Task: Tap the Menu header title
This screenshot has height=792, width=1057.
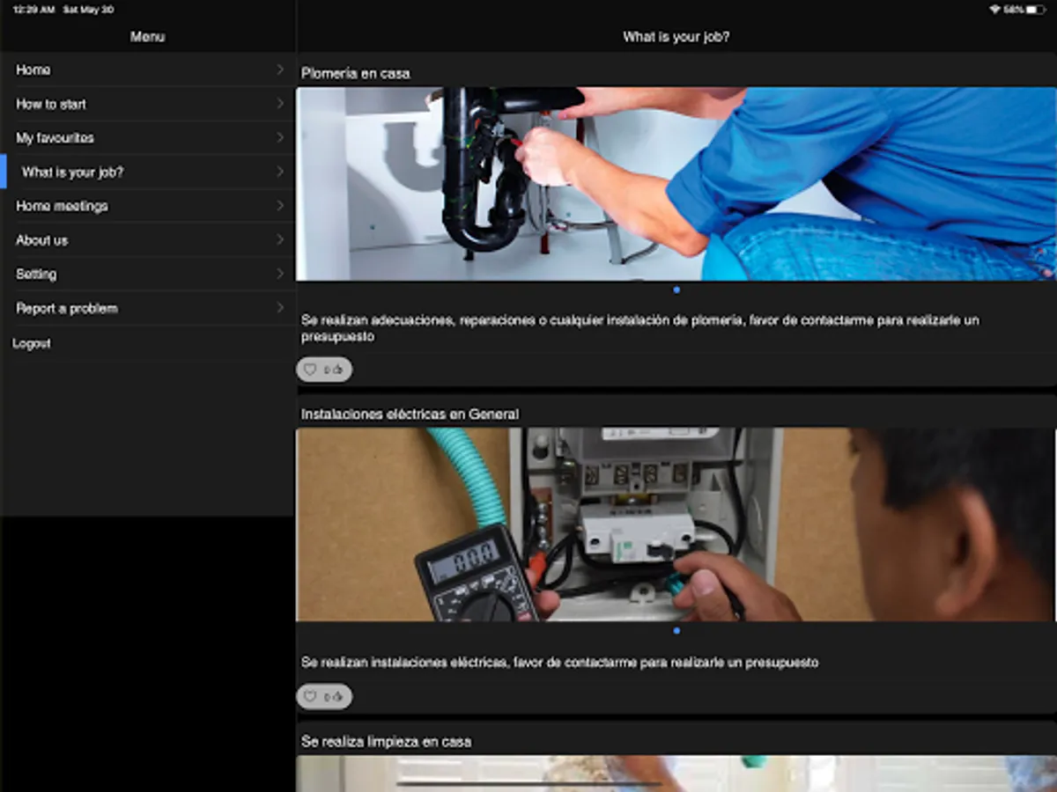Action: 147,37
